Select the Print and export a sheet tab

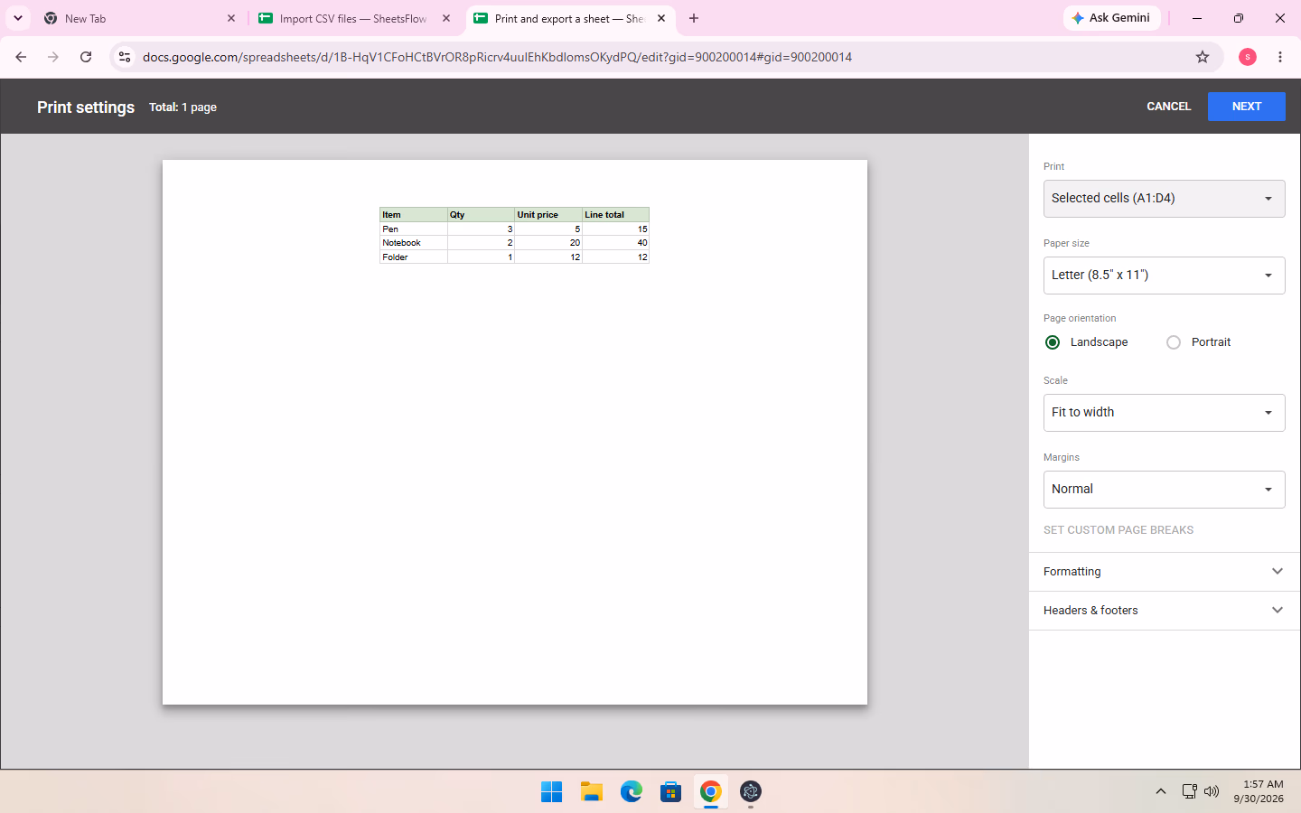569,18
